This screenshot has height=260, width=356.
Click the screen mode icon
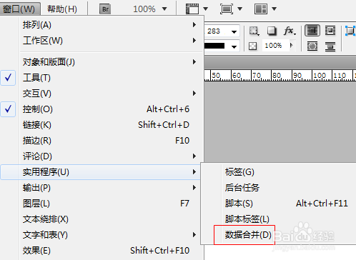tap(227, 9)
